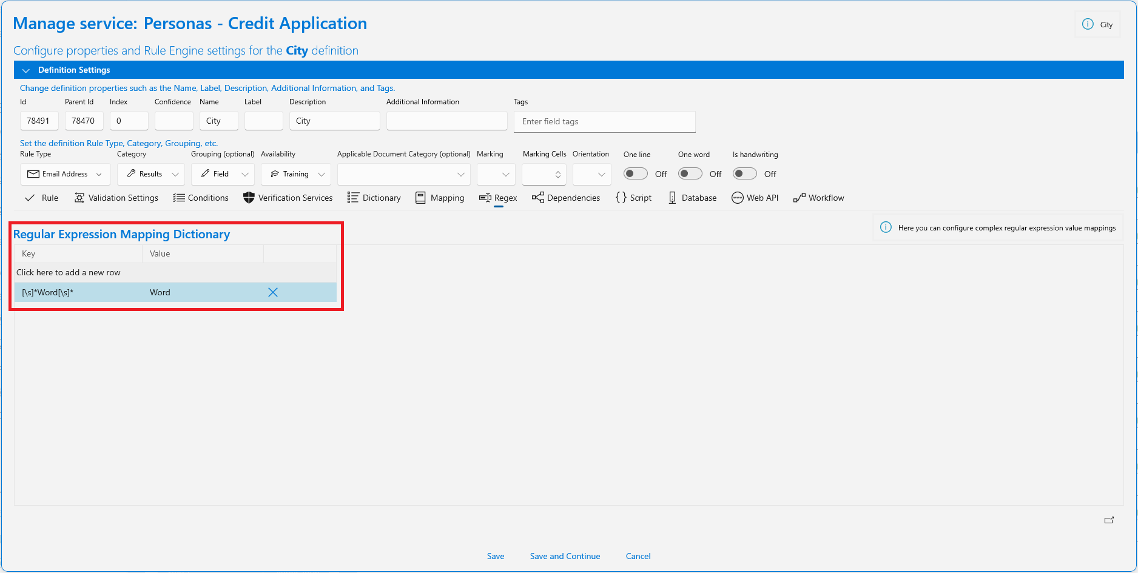Click the Tags input field

(605, 121)
